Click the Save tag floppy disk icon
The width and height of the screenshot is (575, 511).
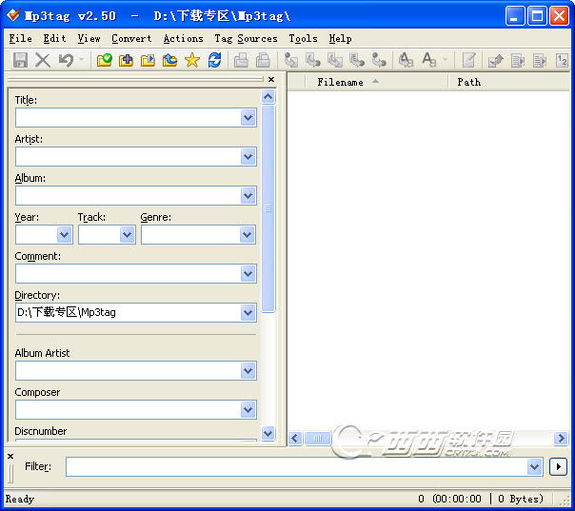pos(20,60)
